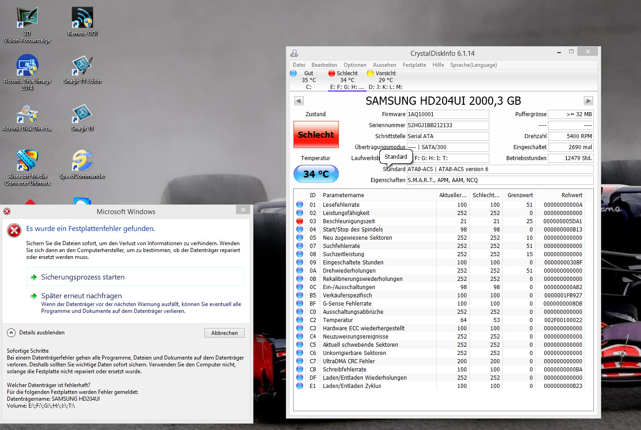Click the Drehzahl 5400 RPM field

coord(571,136)
